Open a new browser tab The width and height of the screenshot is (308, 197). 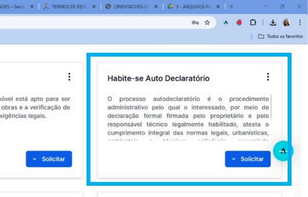[231, 7]
